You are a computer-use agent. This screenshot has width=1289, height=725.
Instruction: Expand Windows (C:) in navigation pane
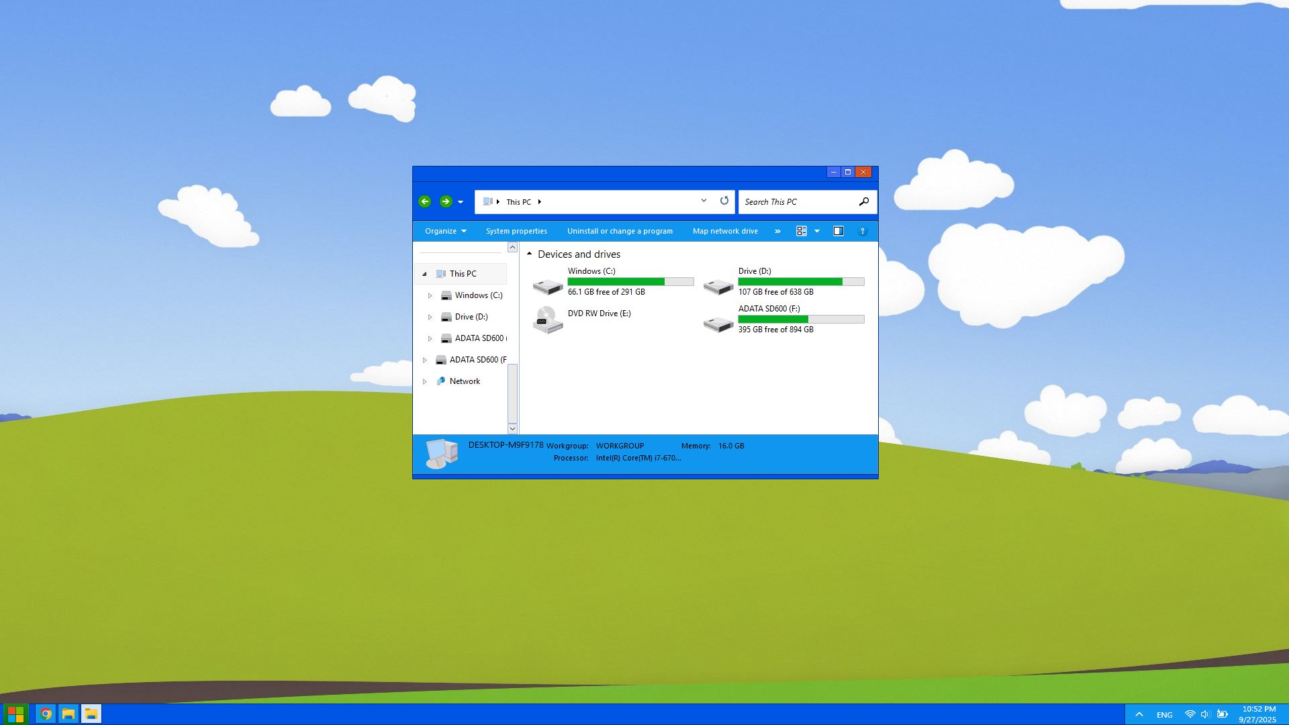430,295
